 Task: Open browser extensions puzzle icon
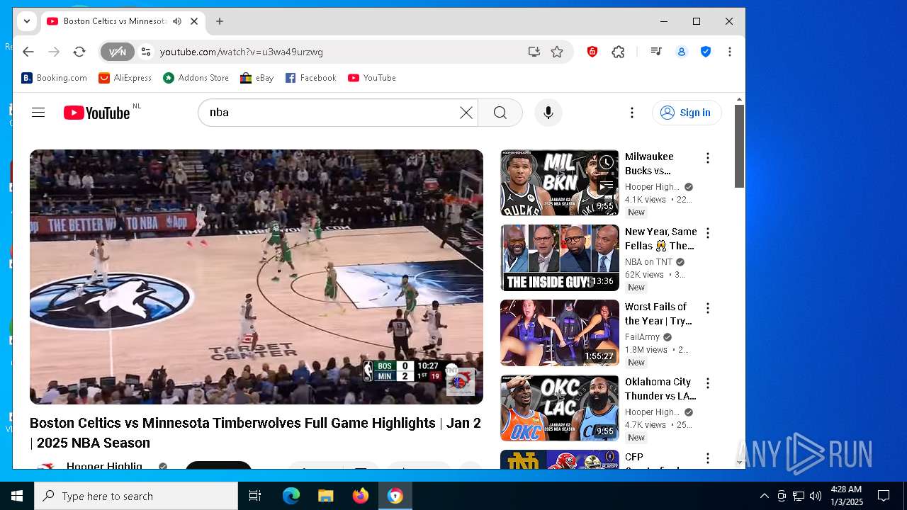click(618, 52)
